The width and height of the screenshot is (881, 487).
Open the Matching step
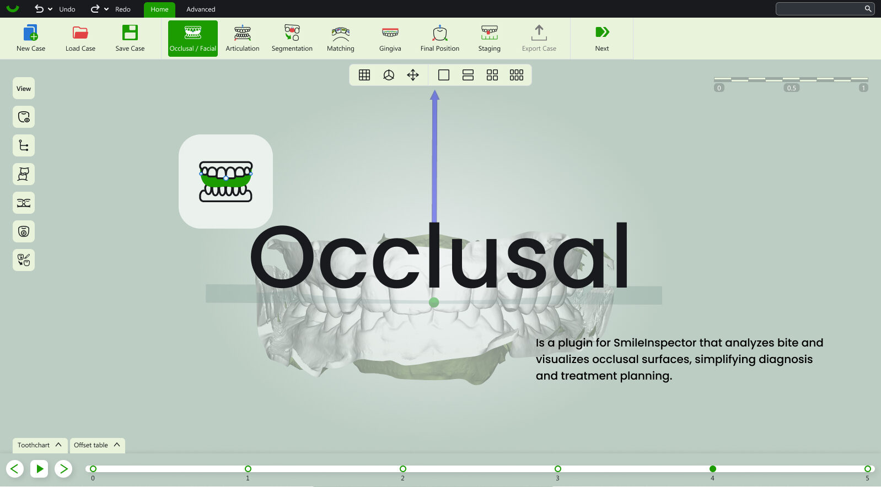point(340,38)
